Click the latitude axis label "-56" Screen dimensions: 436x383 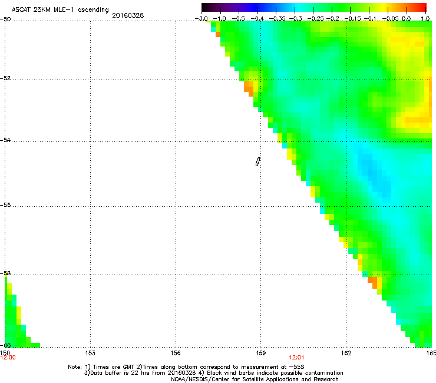point(5,204)
